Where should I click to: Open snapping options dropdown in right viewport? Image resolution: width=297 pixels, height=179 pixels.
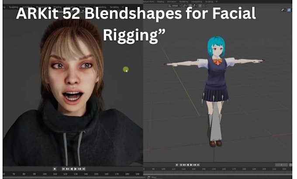pos(195,6)
